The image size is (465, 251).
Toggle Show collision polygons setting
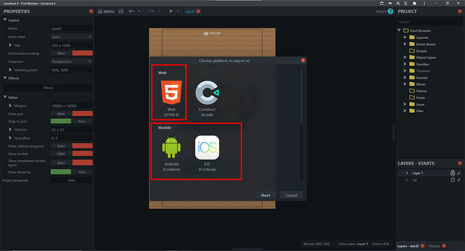[x=72, y=146]
